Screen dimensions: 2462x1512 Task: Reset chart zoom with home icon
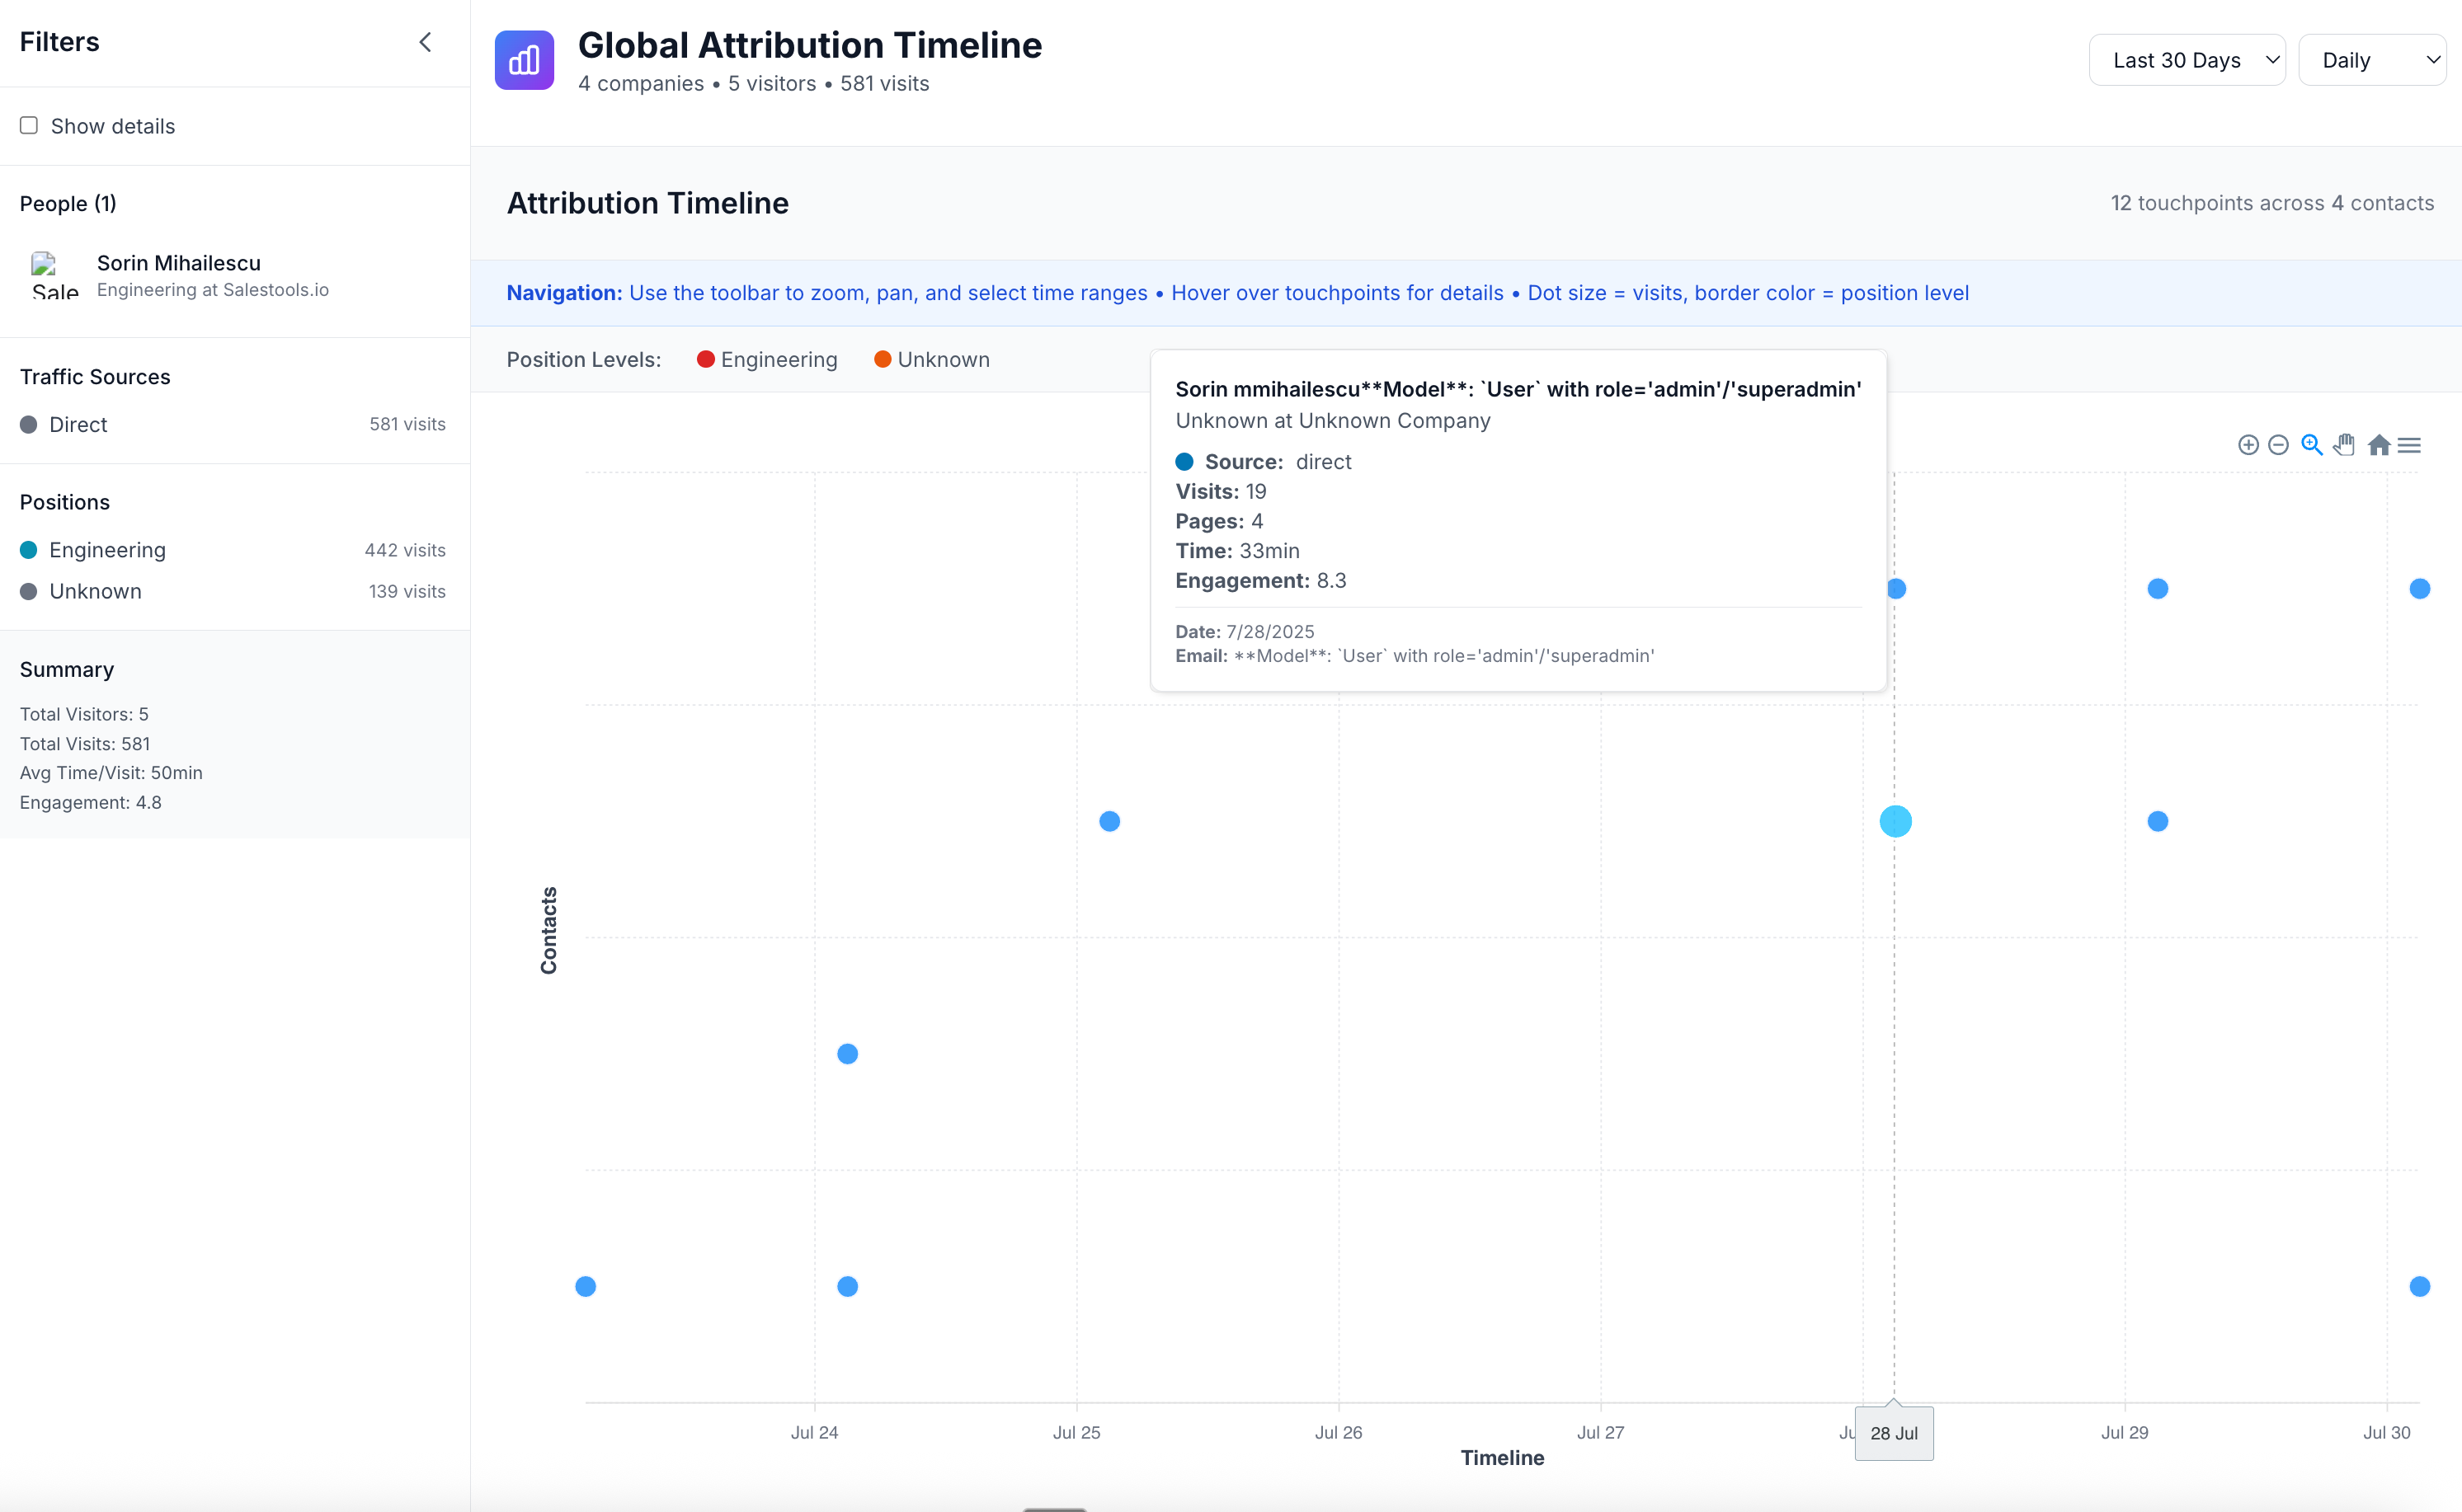tap(2378, 445)
